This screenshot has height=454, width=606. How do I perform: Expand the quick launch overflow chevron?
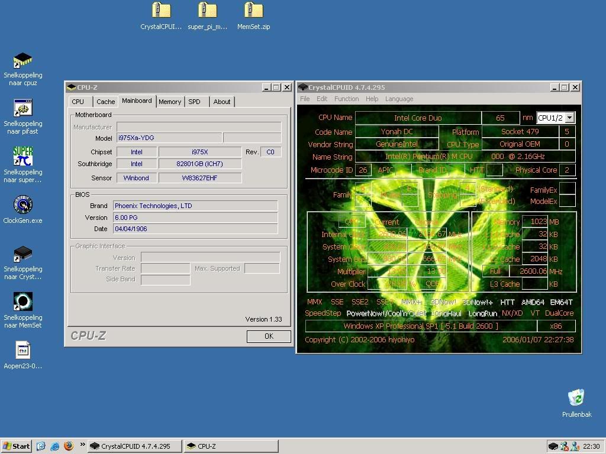[82, 446]
